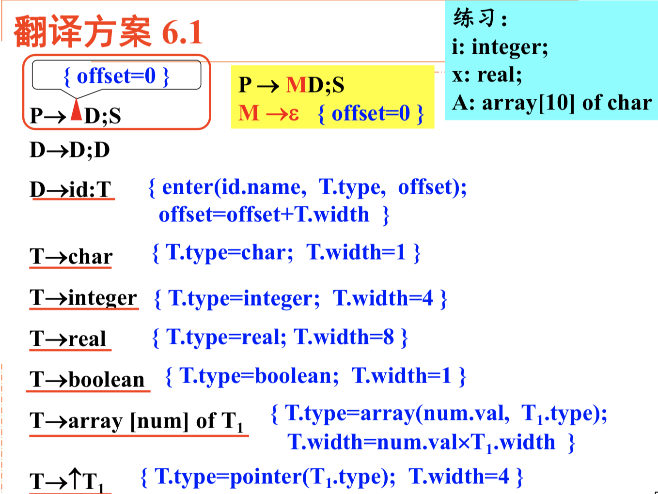Screen dimensions: 658x494
Task: Click the 'A: array[10] of char' line
Action: tap(551, 103)
